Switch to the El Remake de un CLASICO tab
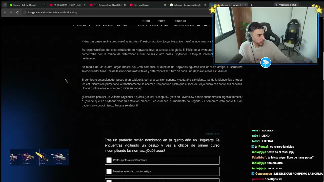The width and height of the screenshot is (324, 182). 108,5
